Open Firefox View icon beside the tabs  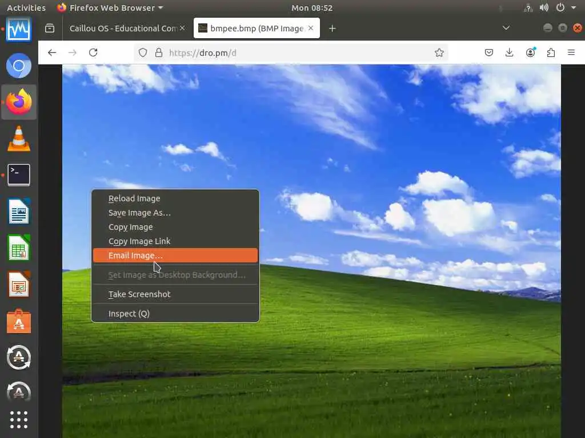click(x=50, y=29)
